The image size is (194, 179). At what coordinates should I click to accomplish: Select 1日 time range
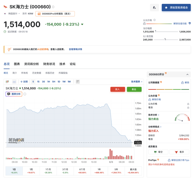pos(14,171)
